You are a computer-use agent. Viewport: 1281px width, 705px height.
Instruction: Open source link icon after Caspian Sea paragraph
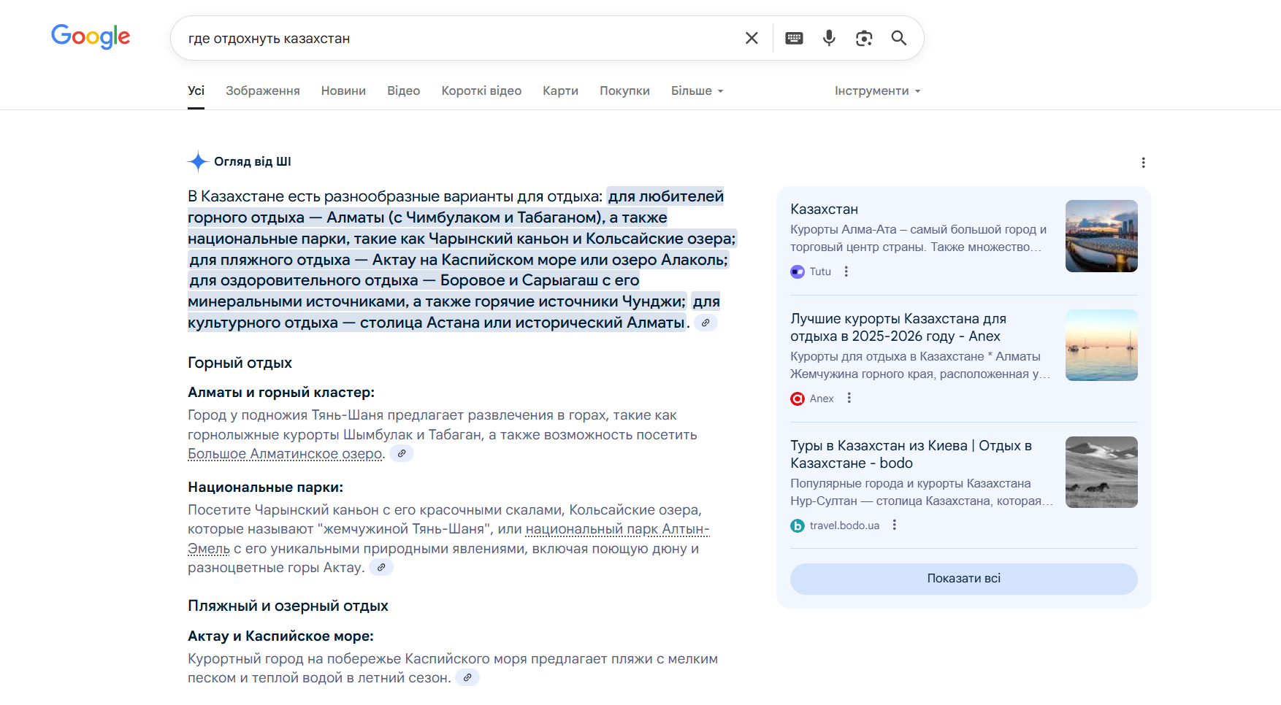[467, 678]
